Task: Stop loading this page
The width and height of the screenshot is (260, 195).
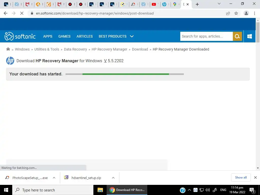Action: point(22,13)
